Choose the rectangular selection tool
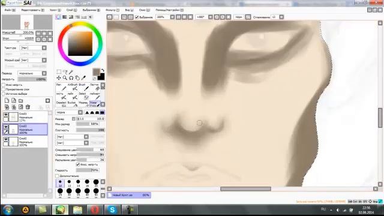The width and height of the screenshot is (384, 216). 59,72
